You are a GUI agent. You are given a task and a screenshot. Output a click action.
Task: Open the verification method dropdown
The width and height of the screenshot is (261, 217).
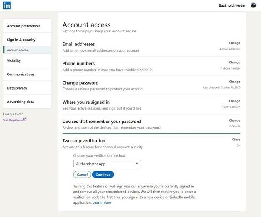click(x=107, y=164)
